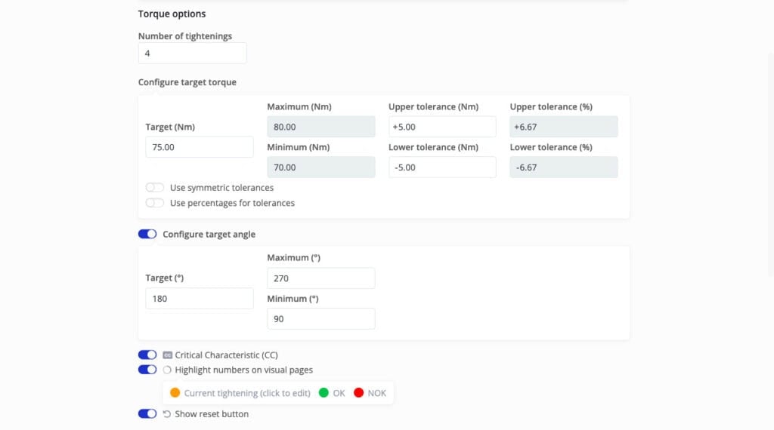Screen dimensions: 774x430
Task: Click the reset arrow icon beside Show reset button
Action: 167,414
